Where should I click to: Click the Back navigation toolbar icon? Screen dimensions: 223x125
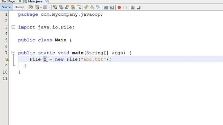[x=37, y=7]
